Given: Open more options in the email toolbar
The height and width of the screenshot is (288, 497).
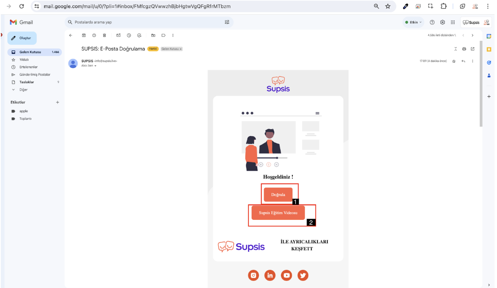Looking at the screenshot, I should click(x=173, y=35).
